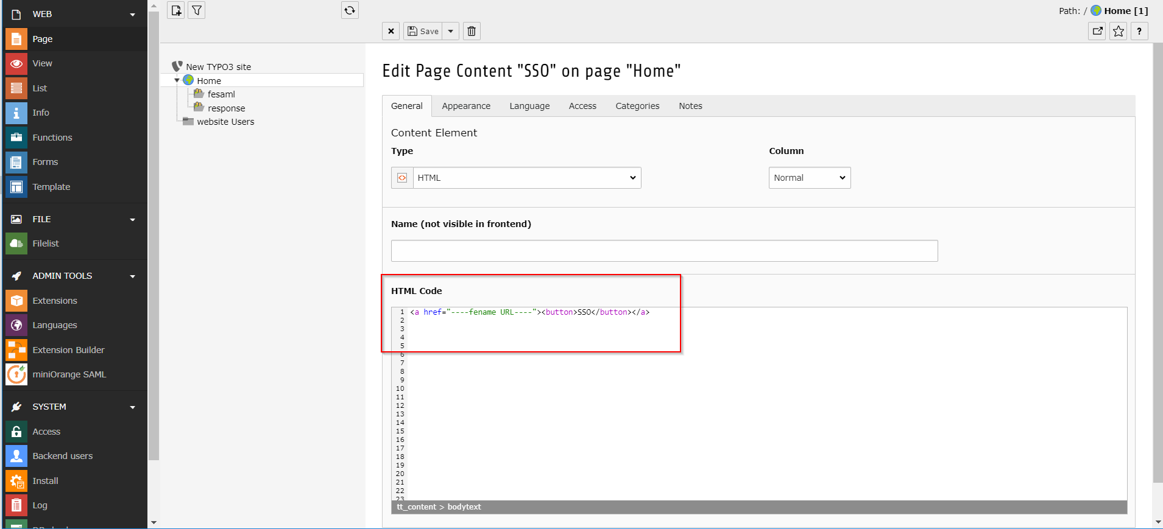Click the main content vertical scrollbar
The image size is (1163, 529).
click(1158, 263)
